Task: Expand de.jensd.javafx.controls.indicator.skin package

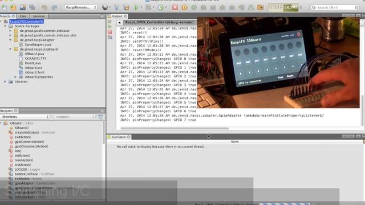Action: [10, 35]
